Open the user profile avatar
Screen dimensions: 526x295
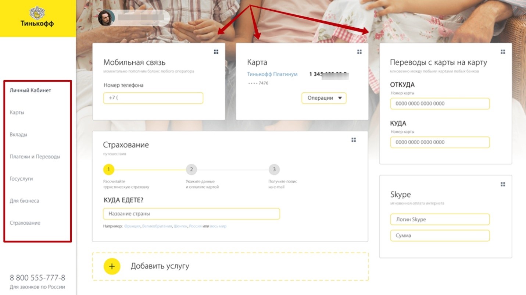107,18
